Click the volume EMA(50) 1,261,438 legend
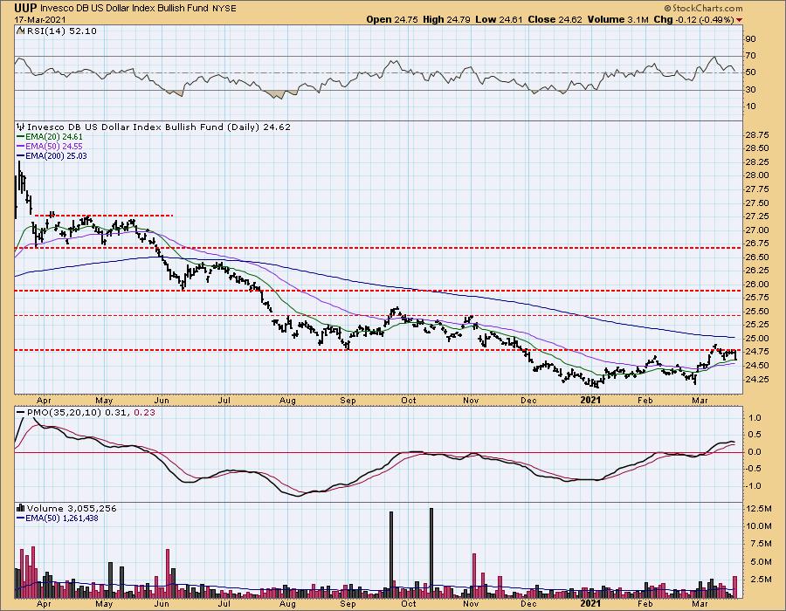786x611 pixels. (58, 518)
